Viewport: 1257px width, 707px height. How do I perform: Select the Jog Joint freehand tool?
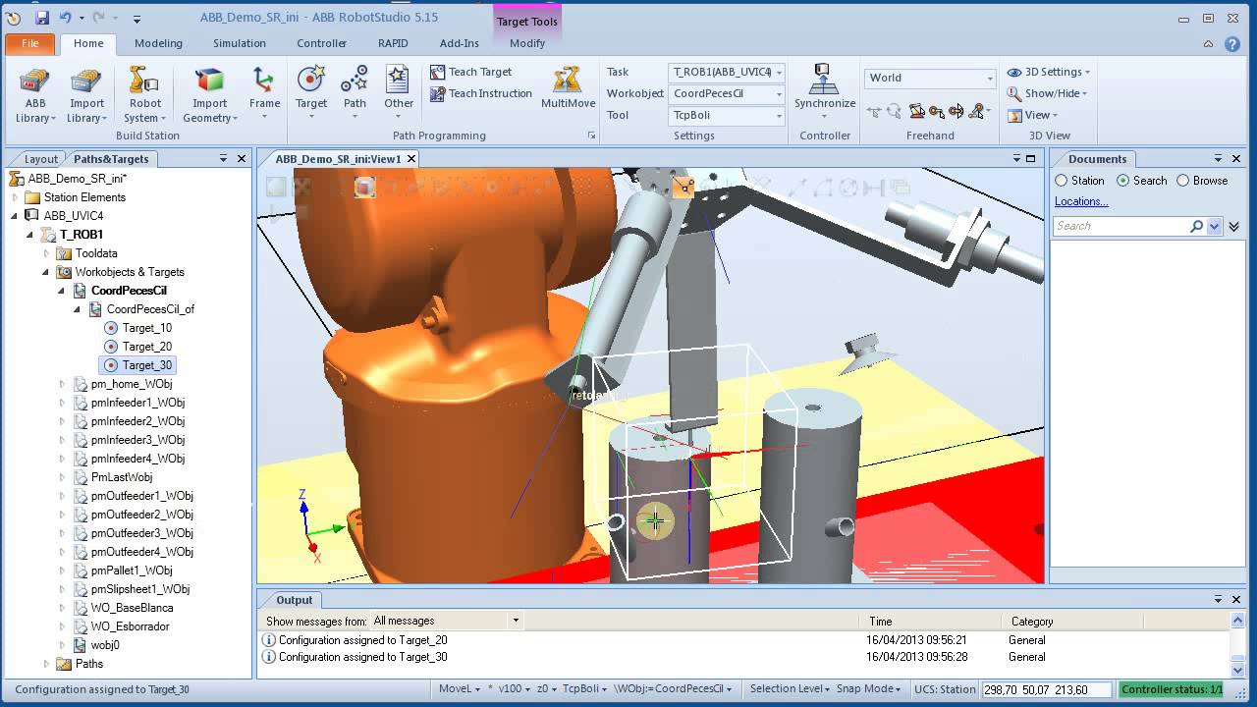(x=916, y=112)
